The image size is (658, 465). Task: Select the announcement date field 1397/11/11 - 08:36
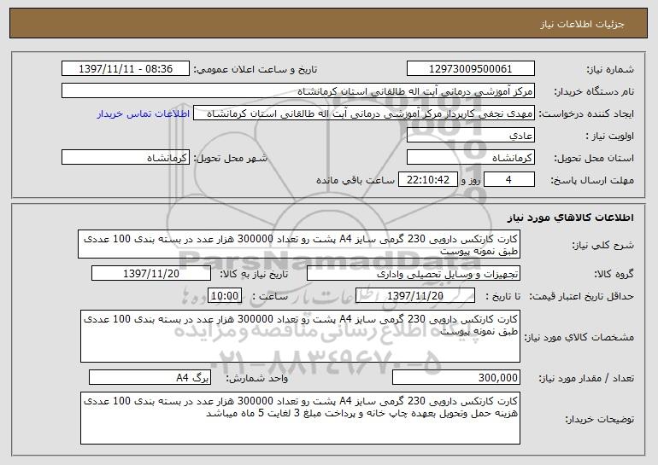click(x=126, y=69)
